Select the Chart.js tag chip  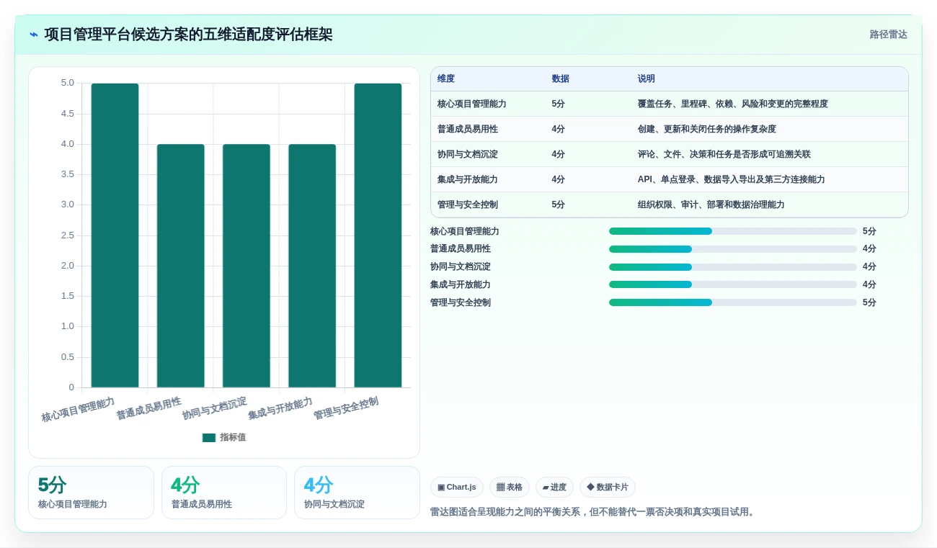[457, 488]
